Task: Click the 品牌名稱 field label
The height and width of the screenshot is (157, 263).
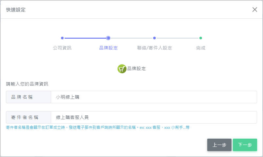Action: click(29, 97)
